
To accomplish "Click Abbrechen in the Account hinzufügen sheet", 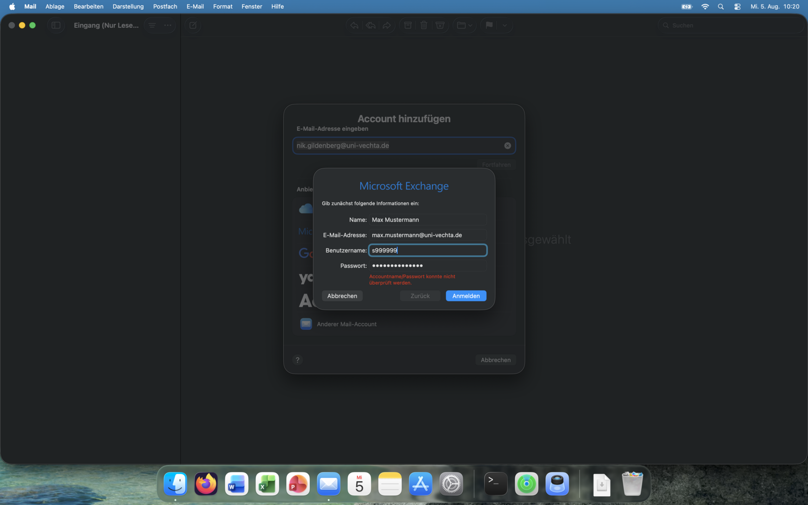I will pyautogui.click(x=496, y=360).
